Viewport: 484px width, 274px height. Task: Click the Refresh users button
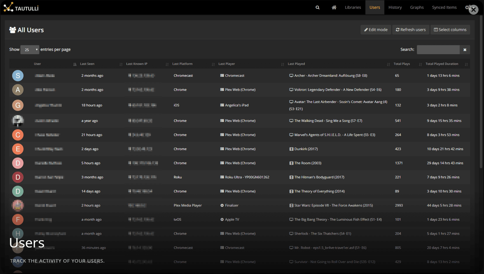click(411, 30)
